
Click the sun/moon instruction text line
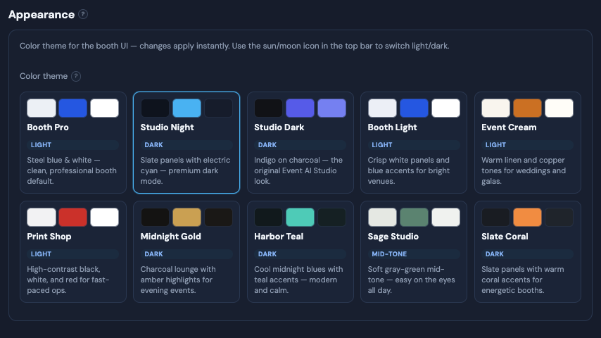234,46
